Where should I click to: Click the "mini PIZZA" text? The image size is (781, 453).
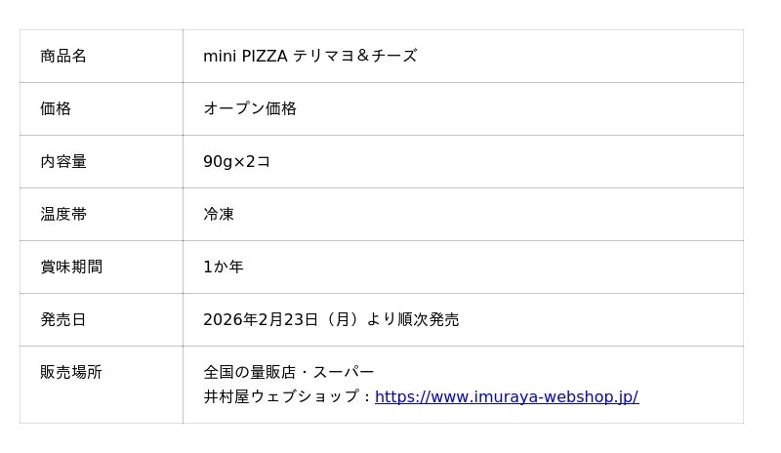pyautogui.click(x=245, y=57)
